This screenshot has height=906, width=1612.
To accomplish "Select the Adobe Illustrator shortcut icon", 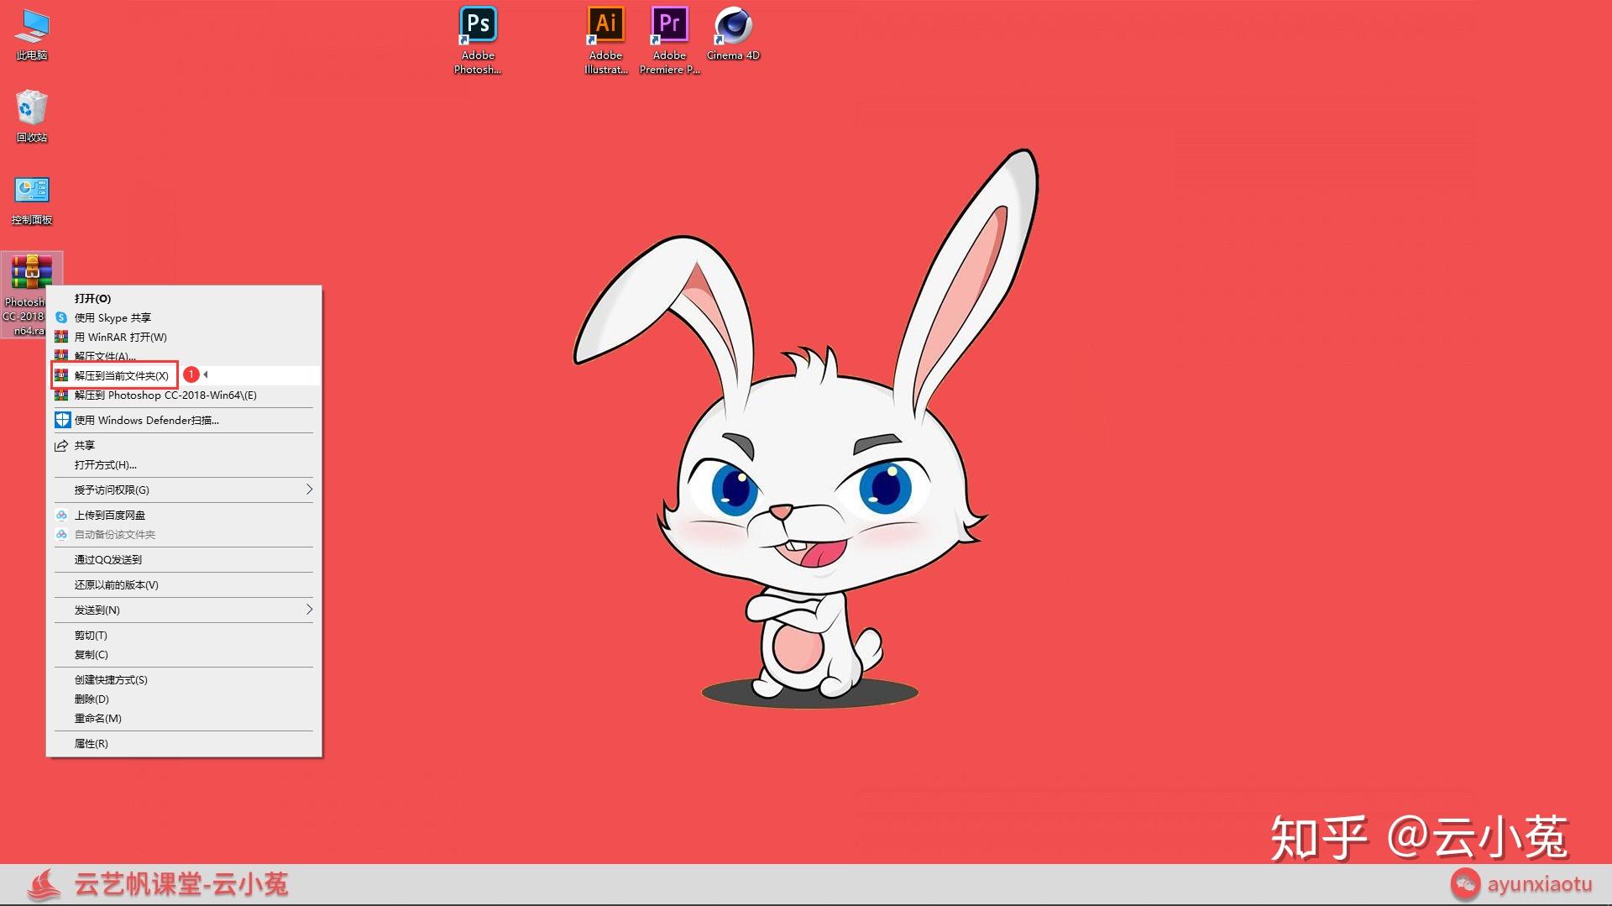I will tap(605, 39).
